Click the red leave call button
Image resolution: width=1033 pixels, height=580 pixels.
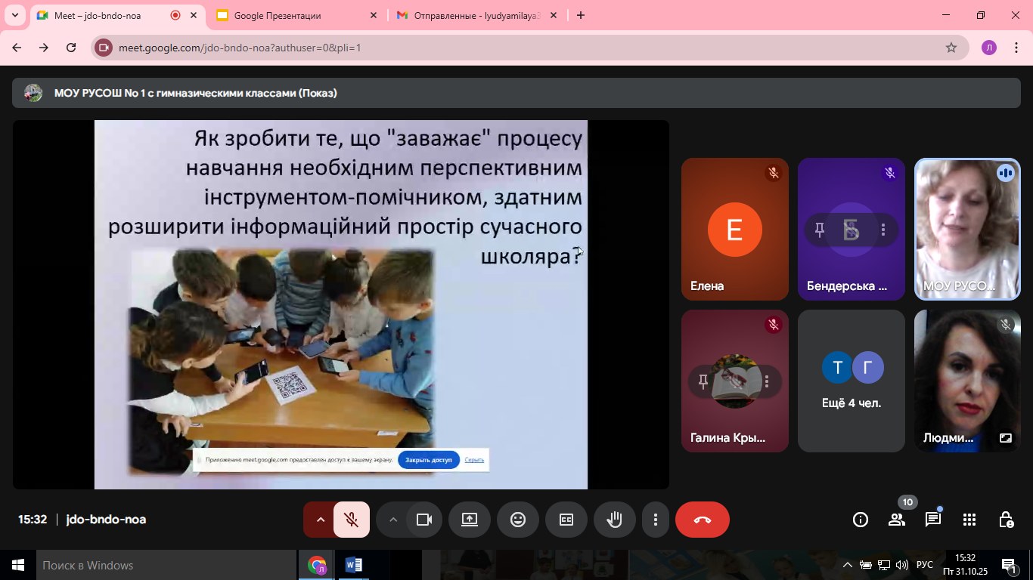tap(702, 520)
